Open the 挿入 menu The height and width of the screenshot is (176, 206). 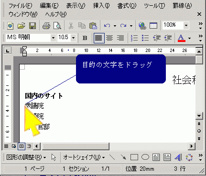pos(101,6)
